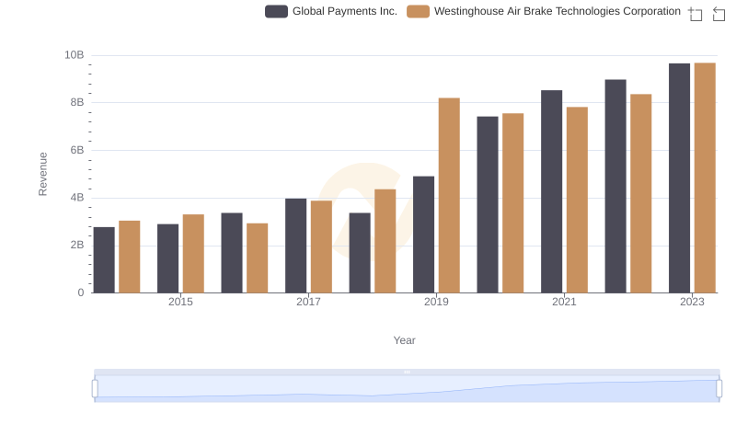Click the 2017 x-axis label

pos(308,302)
